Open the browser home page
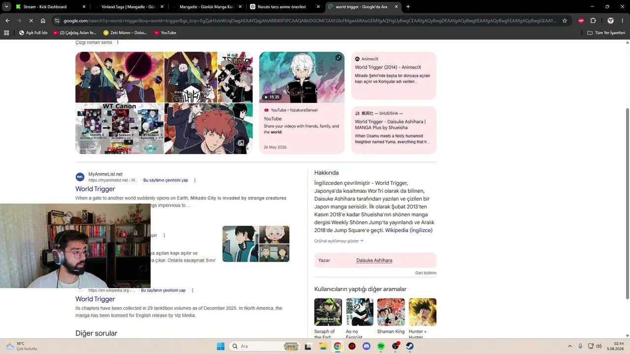The height and width of the screenshot is (354, 630). 43,21
